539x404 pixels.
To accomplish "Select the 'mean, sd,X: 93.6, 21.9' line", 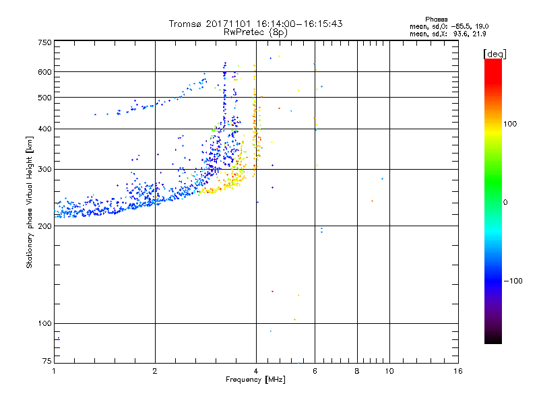I will (x=447, y=34).
